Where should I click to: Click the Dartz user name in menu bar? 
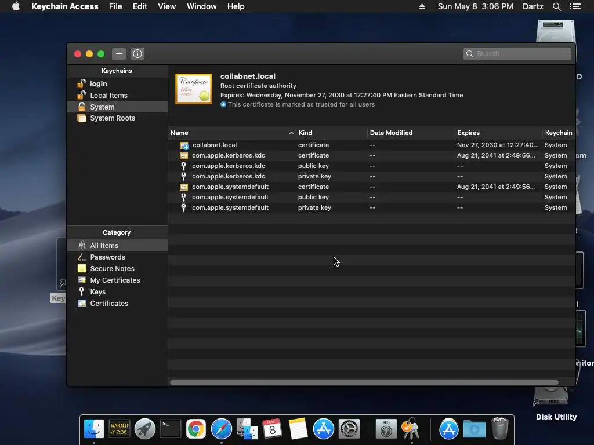click(x=533, y=6)
